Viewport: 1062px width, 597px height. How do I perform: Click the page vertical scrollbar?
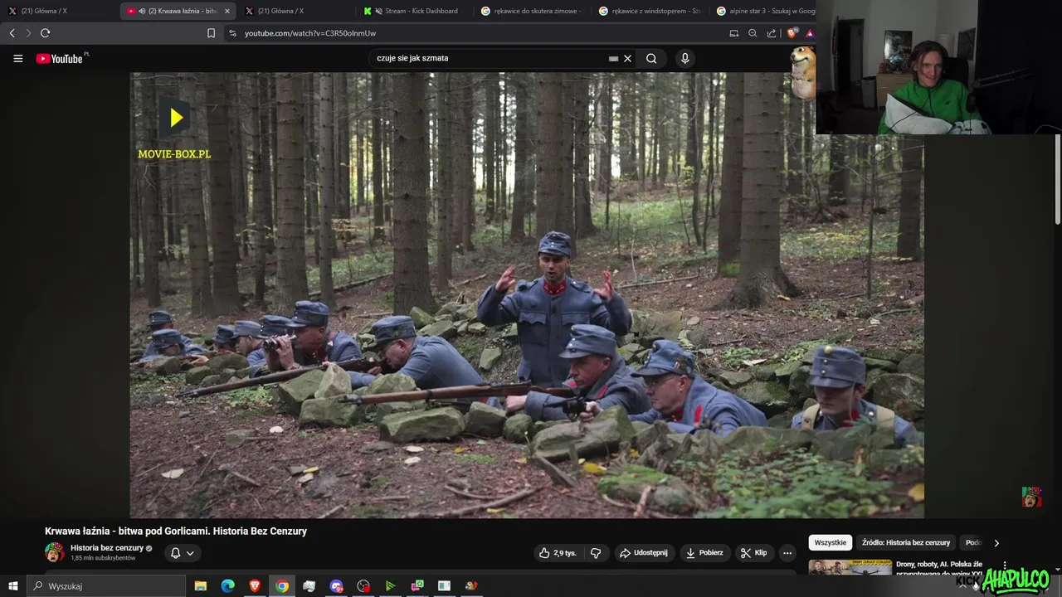coord(1057,178)
